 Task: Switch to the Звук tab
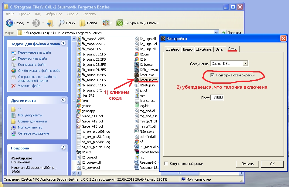(219, 49)
